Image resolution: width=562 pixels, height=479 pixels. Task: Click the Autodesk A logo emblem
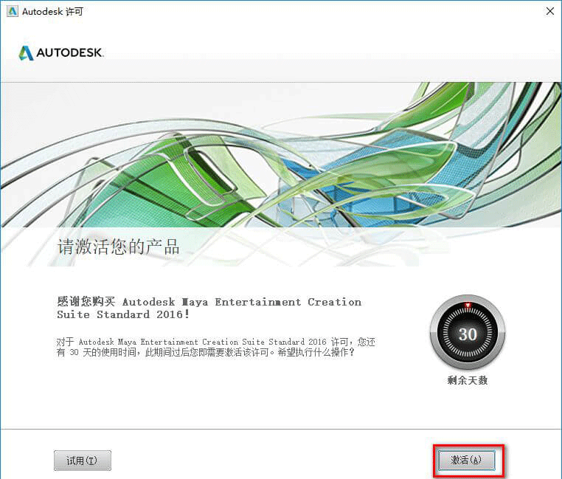[26, 53]
